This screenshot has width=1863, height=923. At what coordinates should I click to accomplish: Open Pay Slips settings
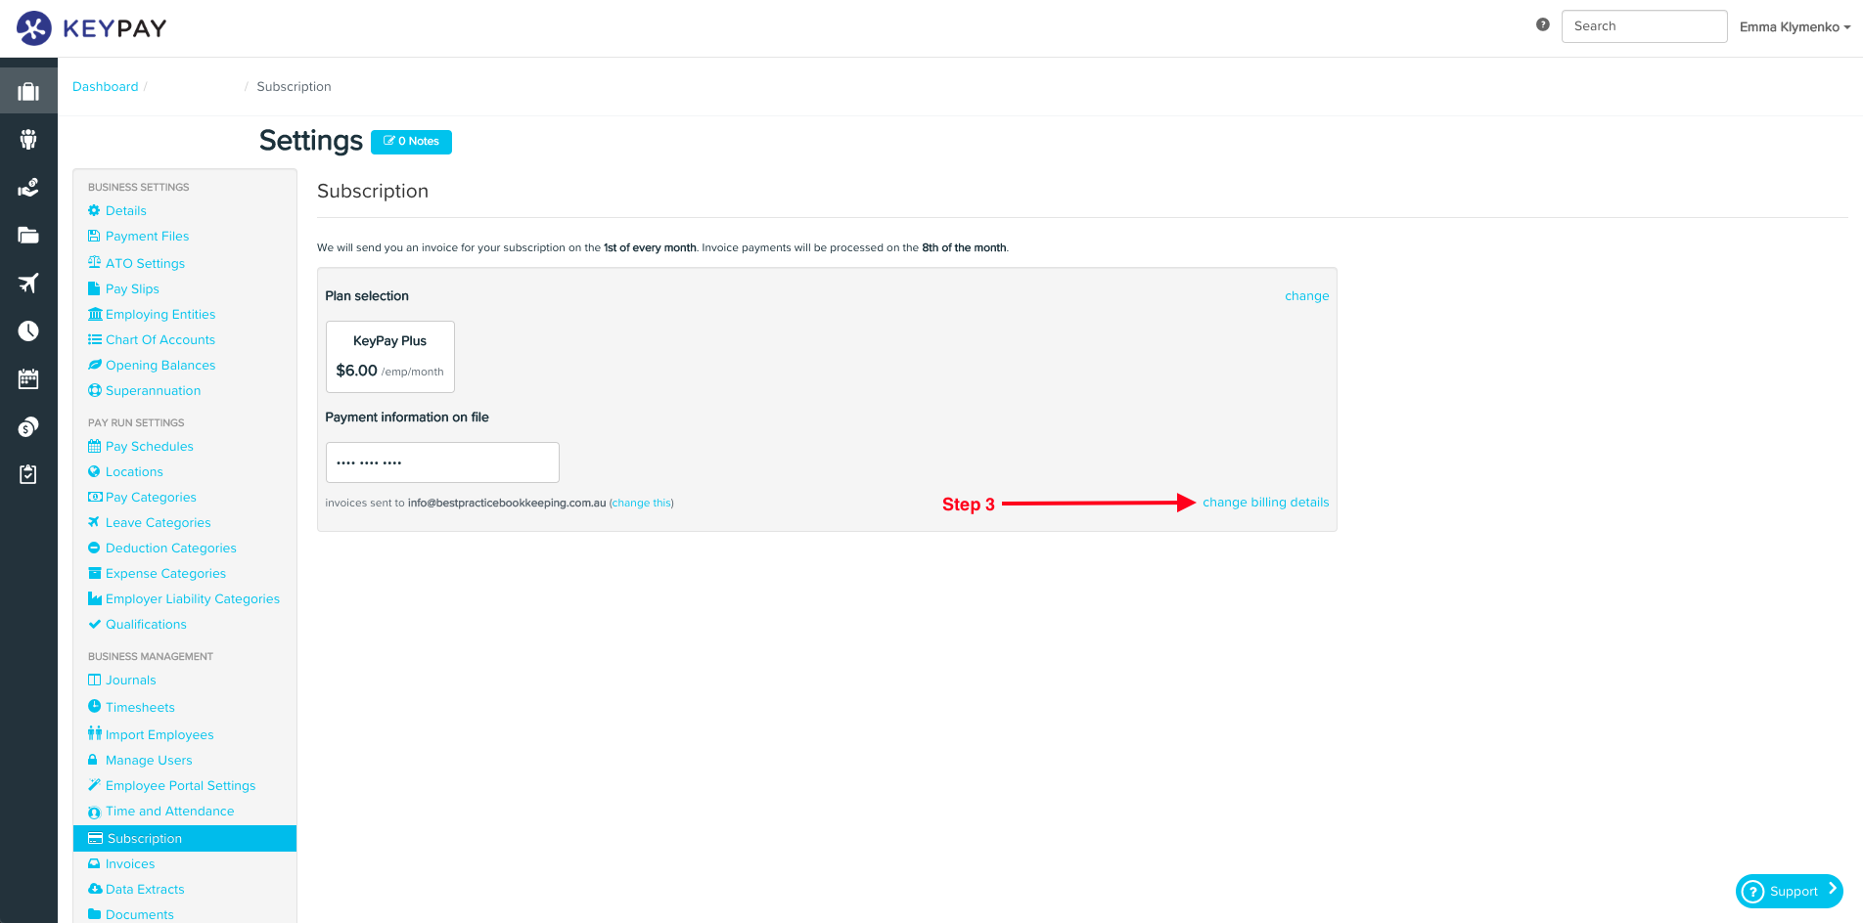[132, 288]
